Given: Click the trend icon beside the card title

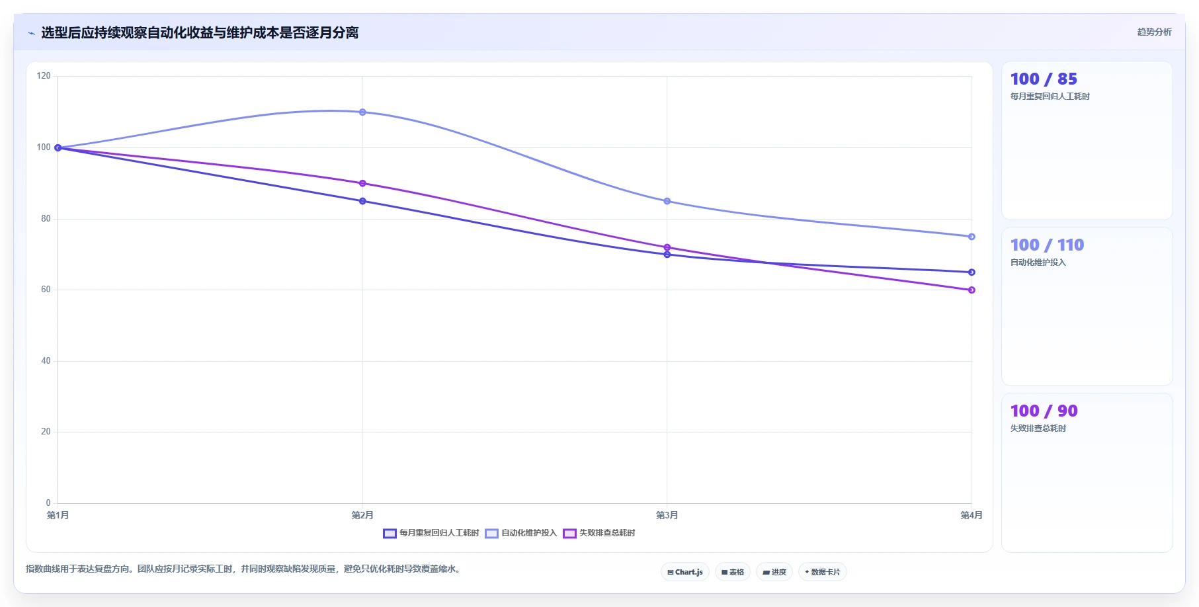Looking at the screenshot, I should click(31, 33).
